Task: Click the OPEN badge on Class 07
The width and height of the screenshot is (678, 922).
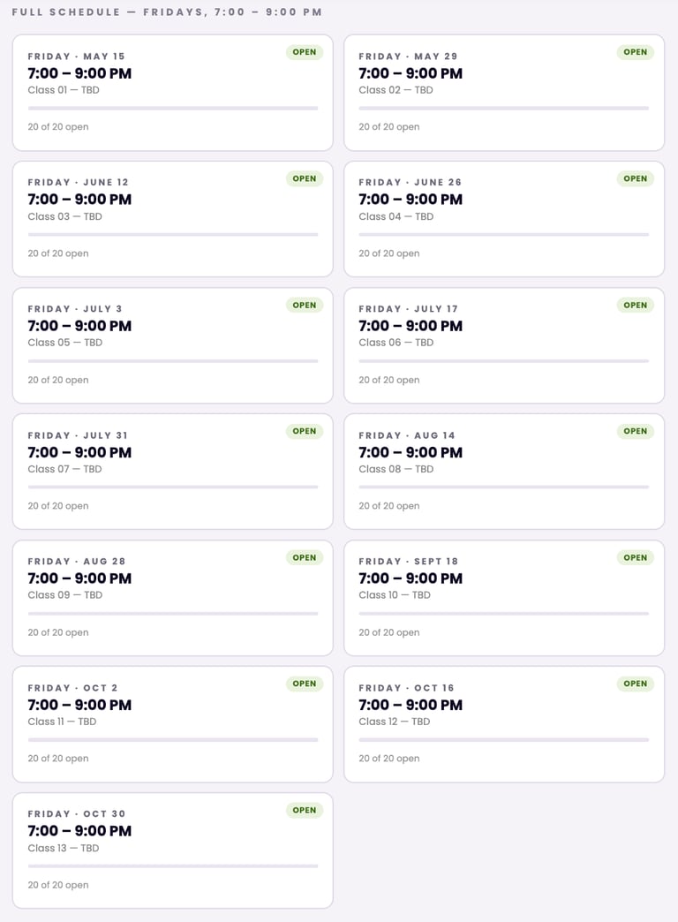Action: [305, 431]
